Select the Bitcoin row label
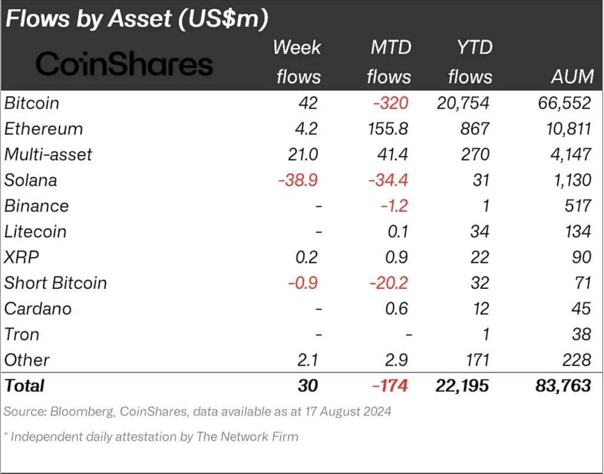604x474 pixels. [32, 103]
